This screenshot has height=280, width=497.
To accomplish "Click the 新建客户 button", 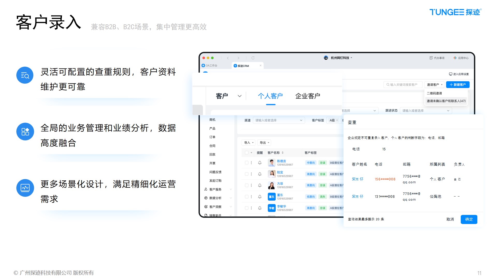I will [457, 85].
